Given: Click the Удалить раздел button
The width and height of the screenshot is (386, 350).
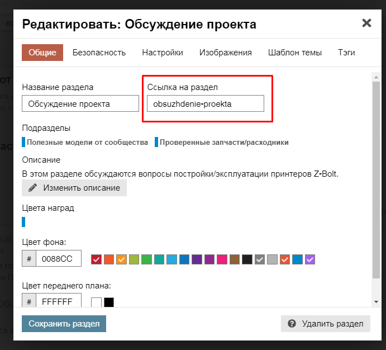Looking at the screenshot, I should tap(326, 324).
